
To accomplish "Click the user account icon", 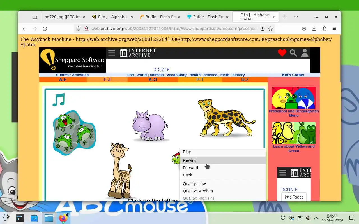I will click(305, 53).
